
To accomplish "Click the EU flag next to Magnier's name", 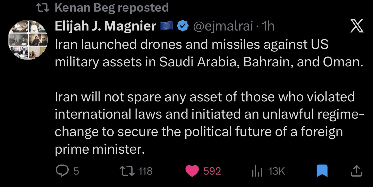I will [x=166, y=27].
